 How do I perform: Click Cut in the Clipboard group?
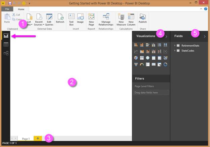click(16, 14)
